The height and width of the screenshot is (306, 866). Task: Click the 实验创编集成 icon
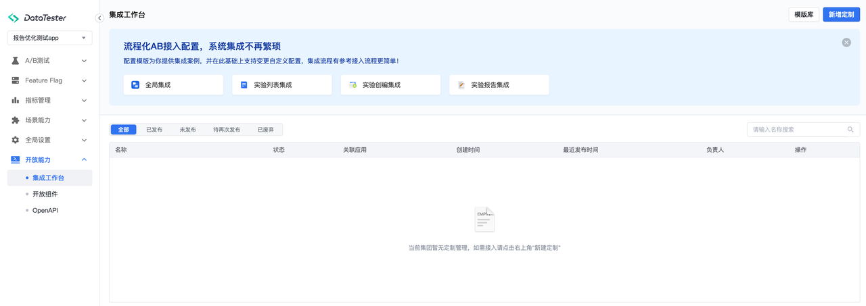tap(352, 85)
